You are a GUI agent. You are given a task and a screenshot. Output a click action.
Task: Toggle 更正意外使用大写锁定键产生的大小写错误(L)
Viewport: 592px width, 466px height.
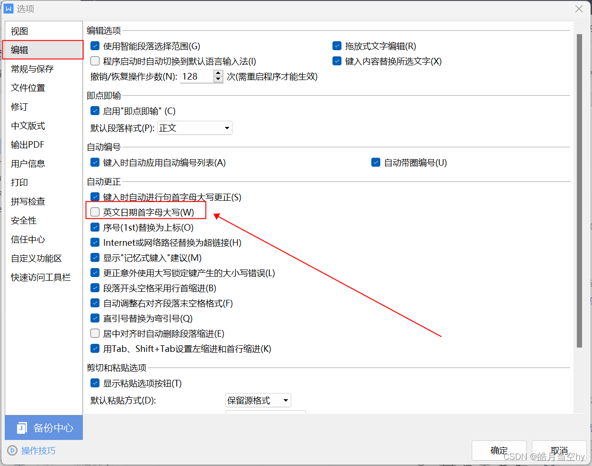pyautogui.click(x=95, y=273)
